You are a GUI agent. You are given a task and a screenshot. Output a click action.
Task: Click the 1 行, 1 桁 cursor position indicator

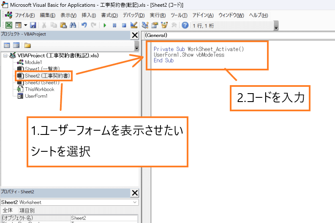[x=203, y=26]
